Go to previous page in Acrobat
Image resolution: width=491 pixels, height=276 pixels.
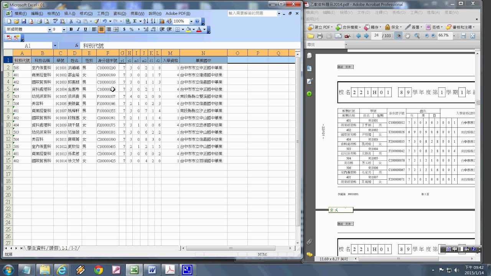pyautogui.click(x=358, y=36)
